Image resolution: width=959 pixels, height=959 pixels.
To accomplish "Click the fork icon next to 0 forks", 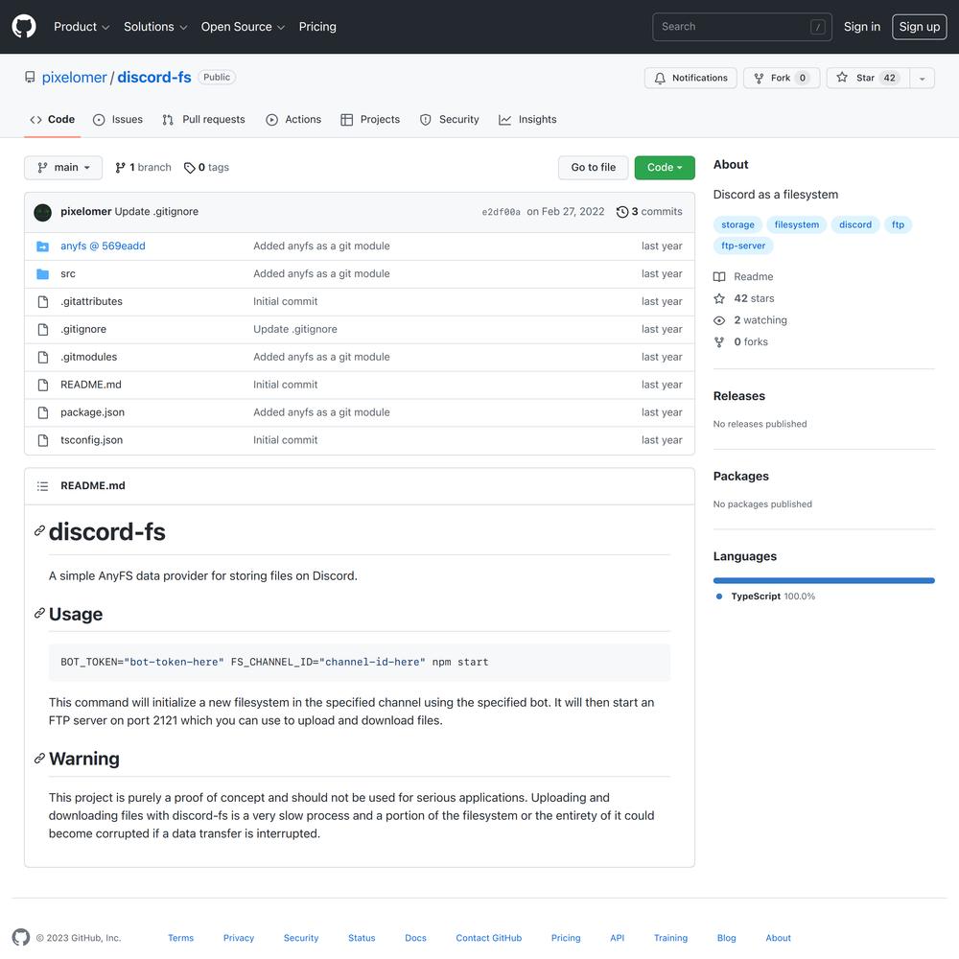I will click(x=719, y=342).
